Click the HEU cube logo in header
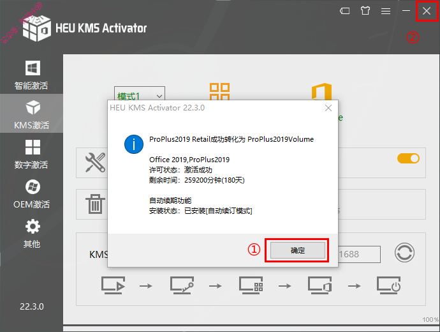440x332 pixels. click(37, 28)
